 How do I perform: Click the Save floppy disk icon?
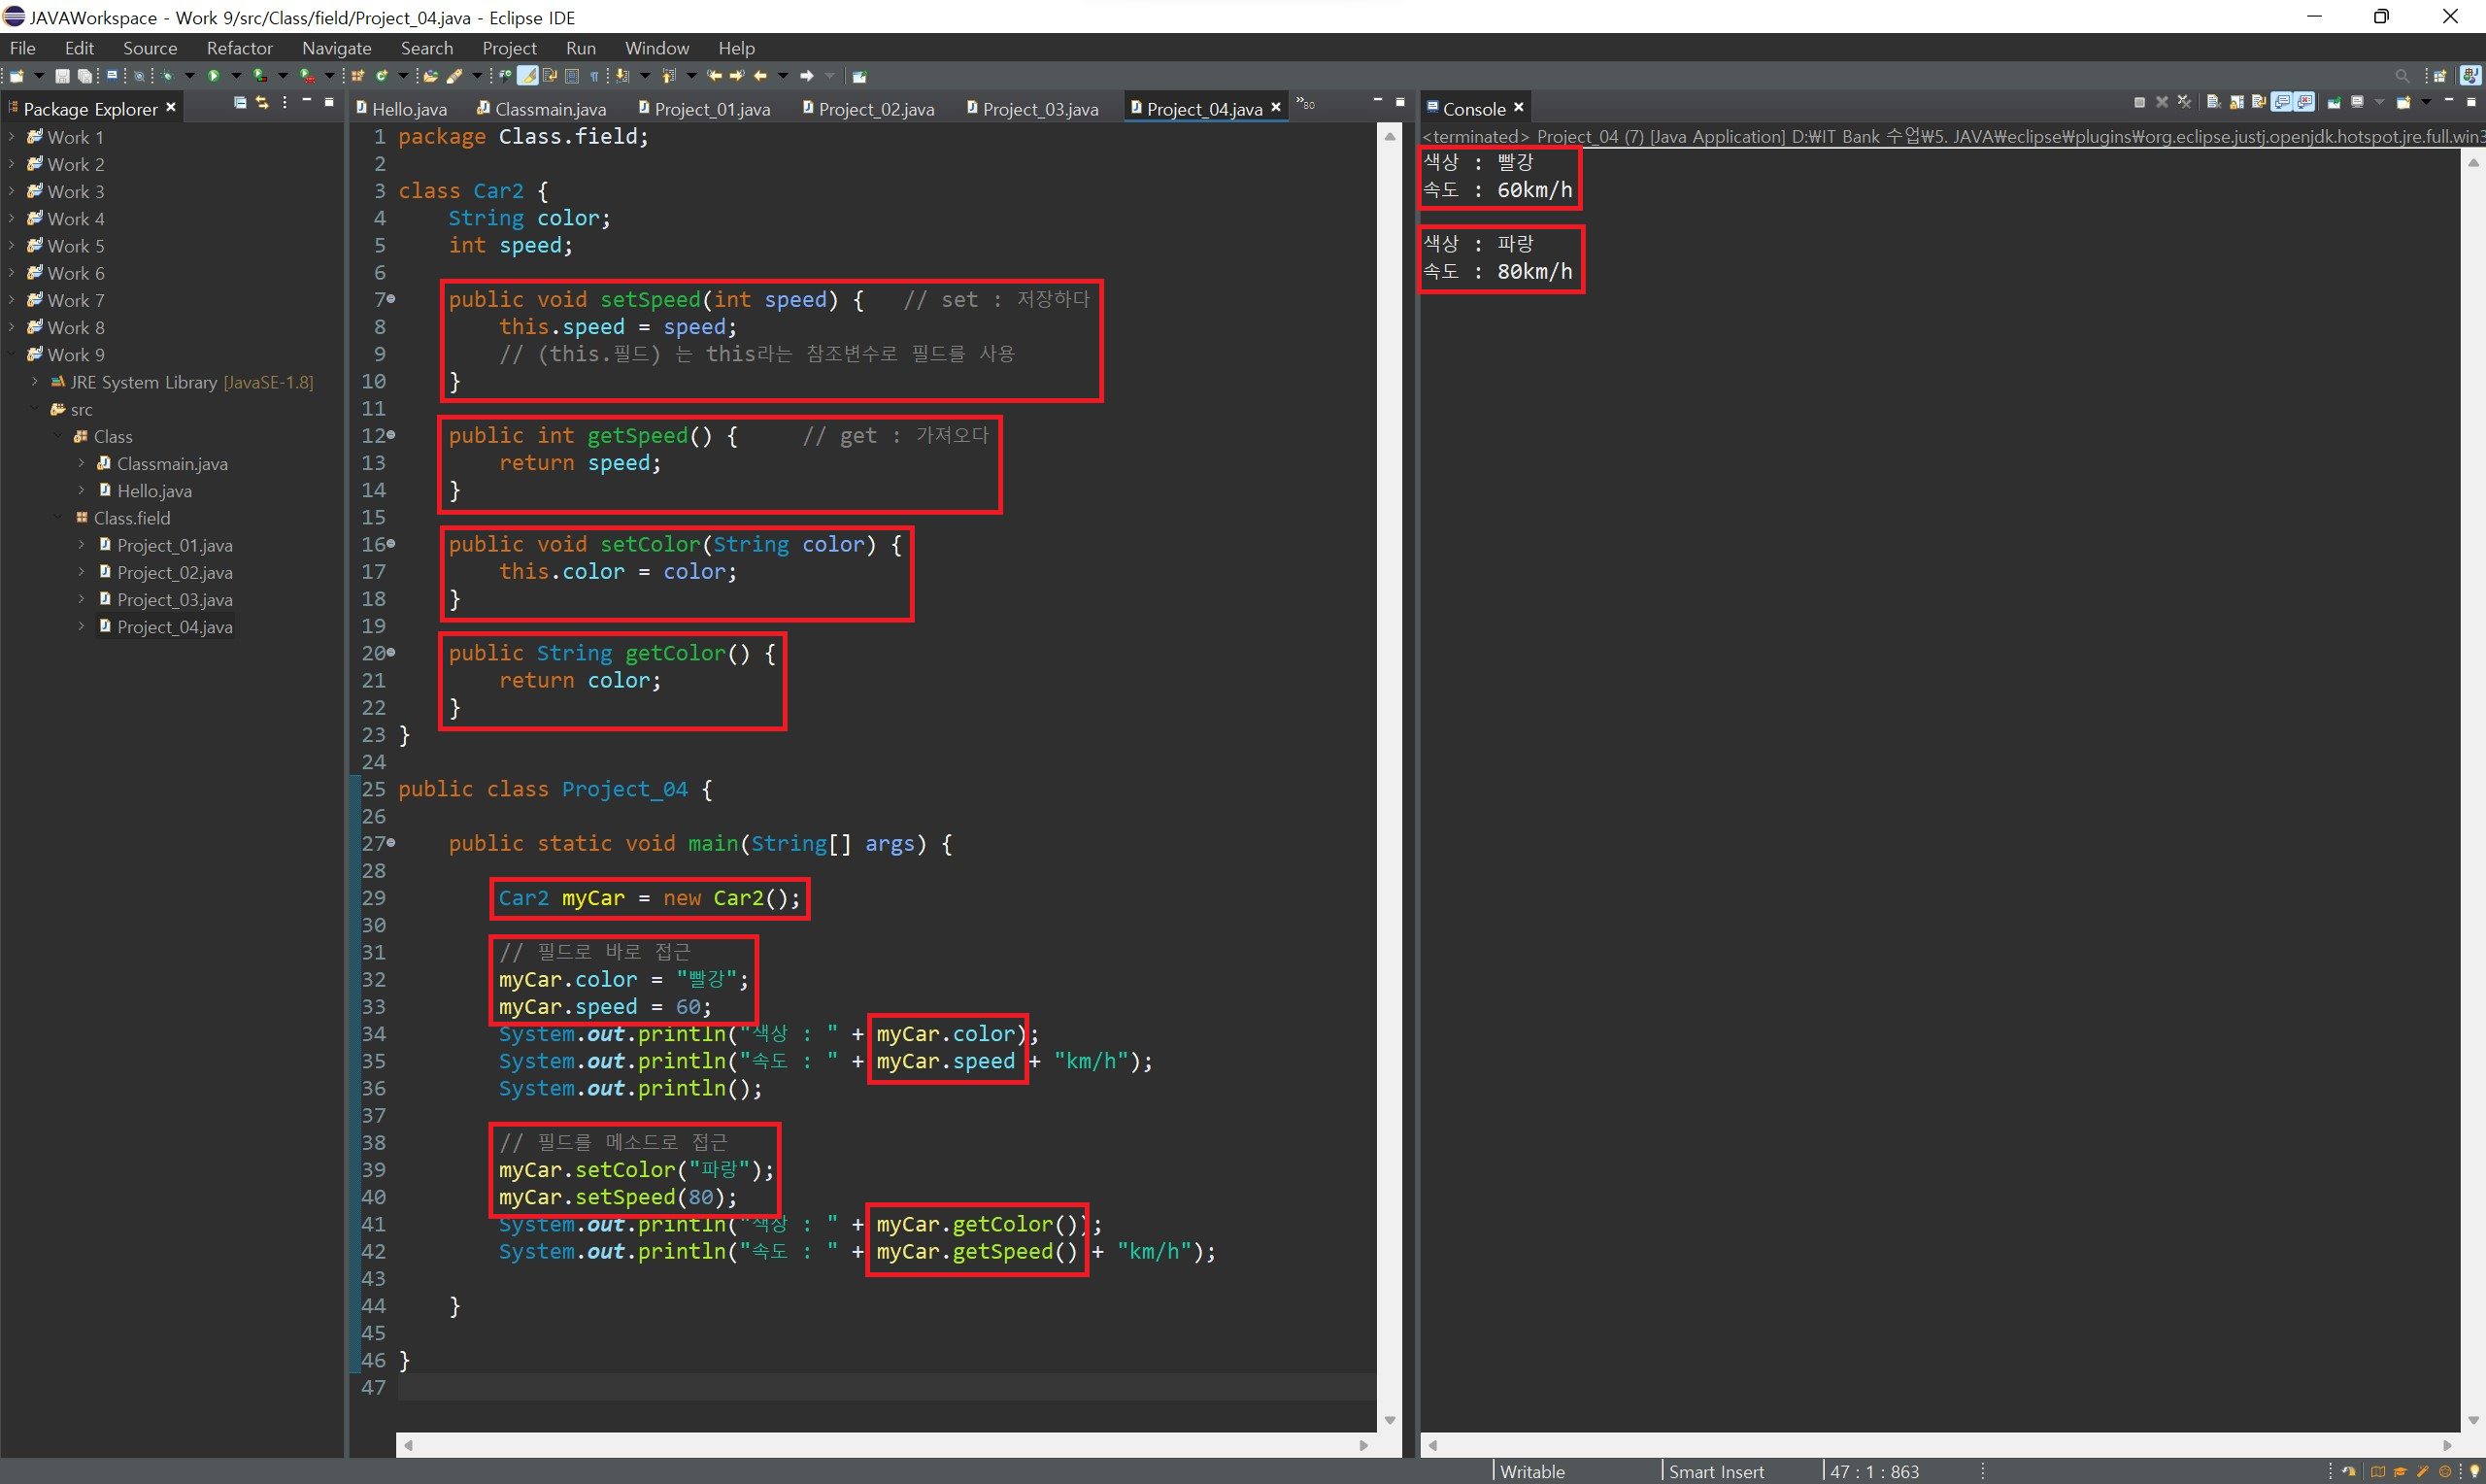coord(62,76)
